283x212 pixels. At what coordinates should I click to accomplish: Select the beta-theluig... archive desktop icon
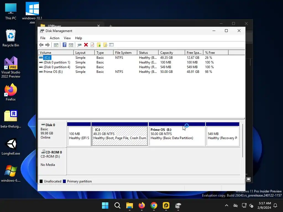(11, 119)
